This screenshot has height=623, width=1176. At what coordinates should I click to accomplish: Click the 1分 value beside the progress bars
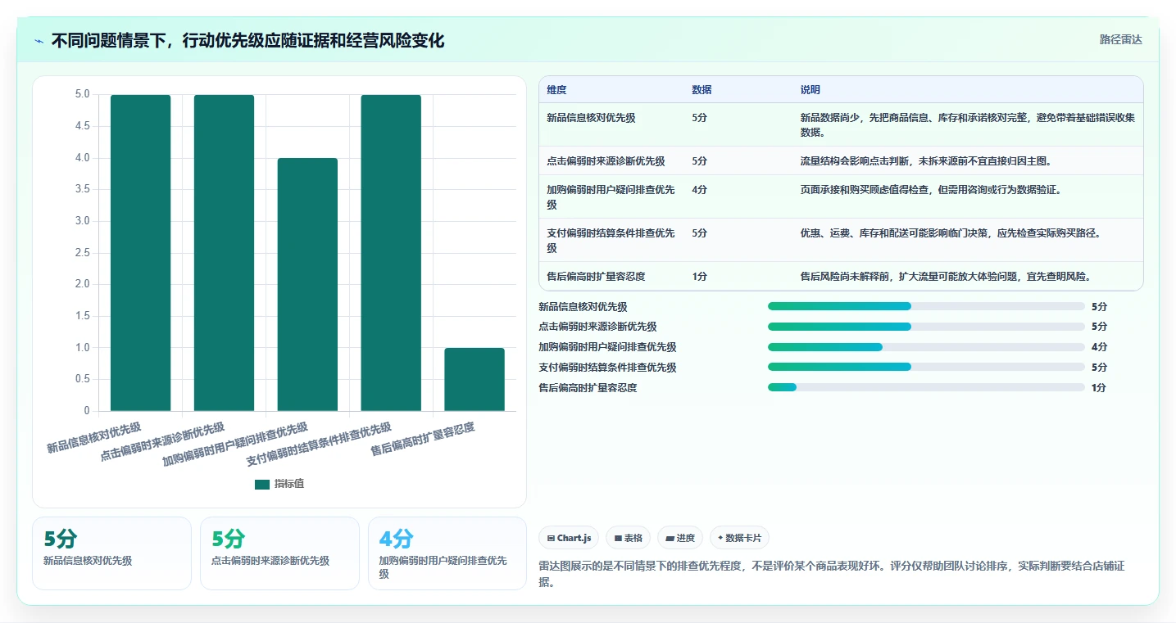pyautogui.click(x=1099, y=388)
